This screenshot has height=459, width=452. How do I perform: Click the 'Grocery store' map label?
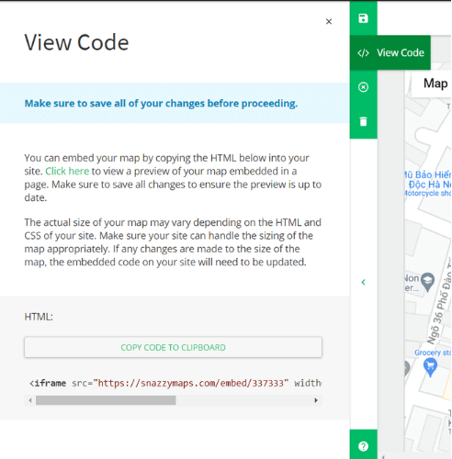pyautogui.click(x=433, y=353)
